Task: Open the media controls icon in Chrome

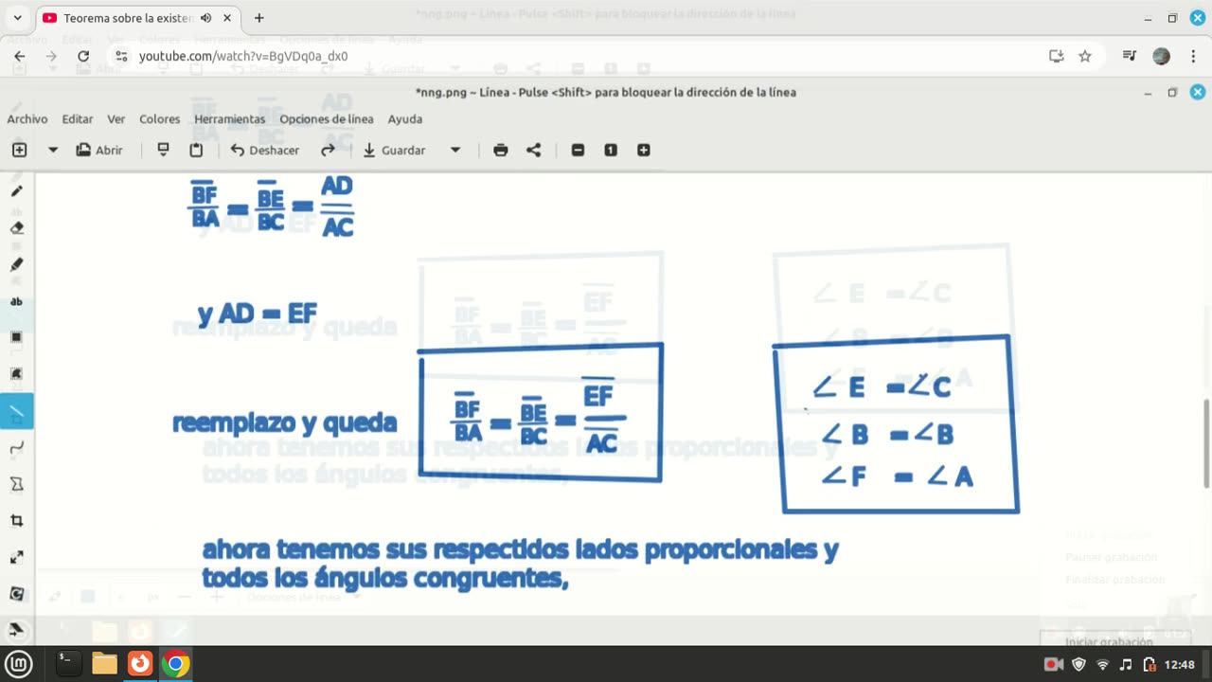Action: [x=1129, y=56]
